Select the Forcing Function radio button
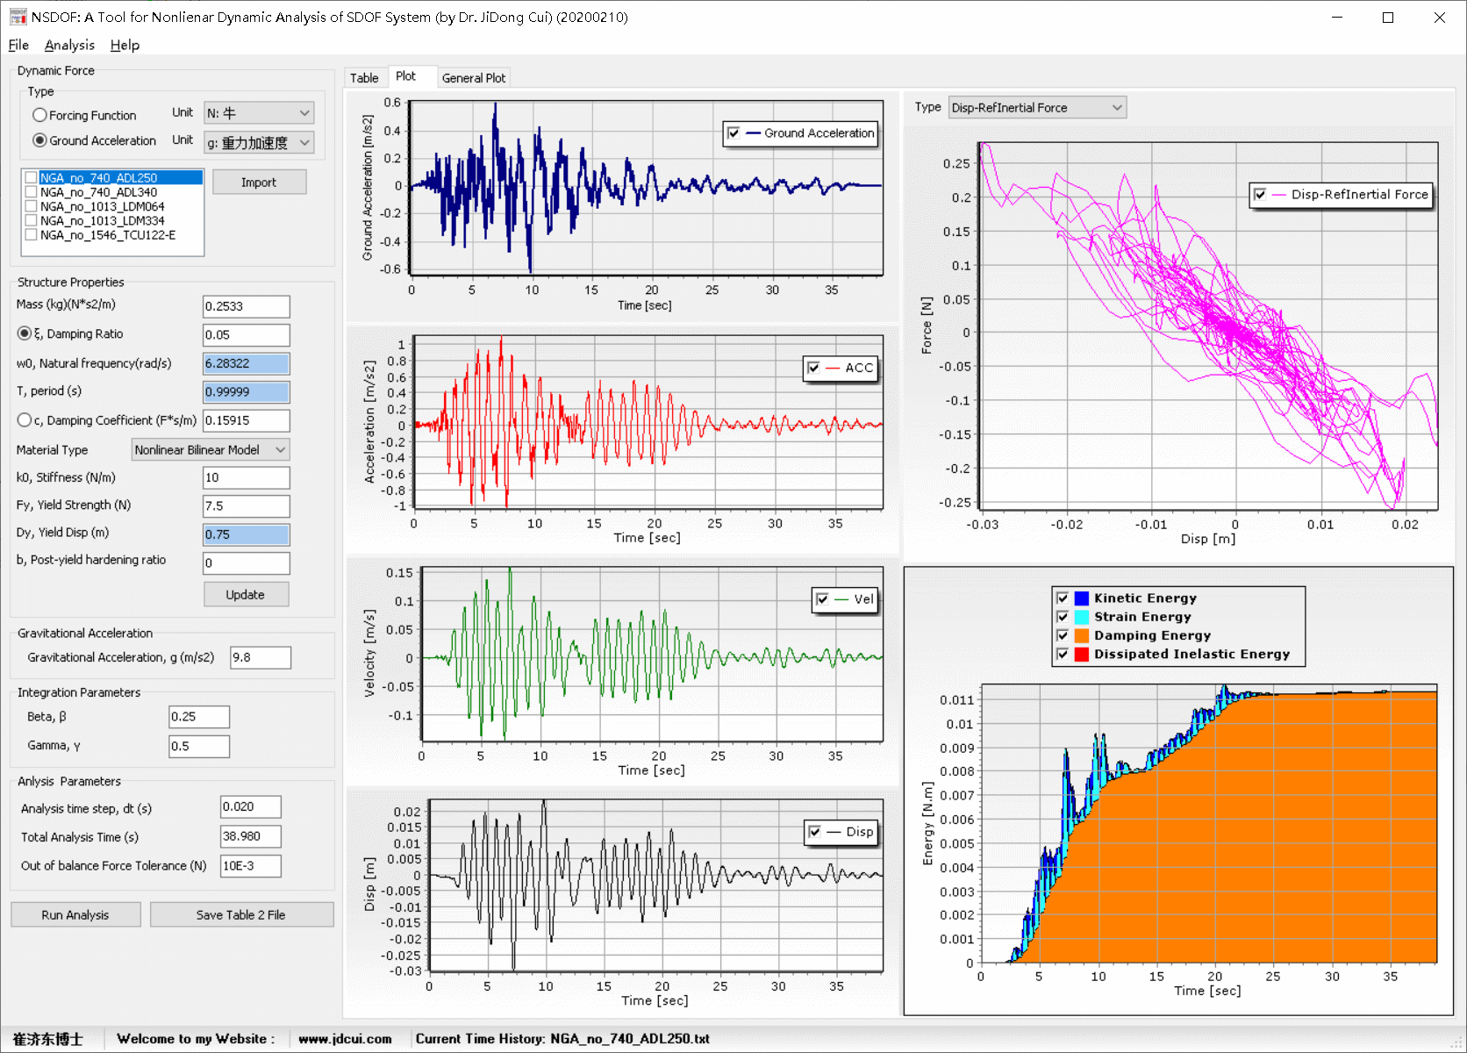Image resolution: width=1467 pixels, height=1053 pixels. [x=39, y=115]
